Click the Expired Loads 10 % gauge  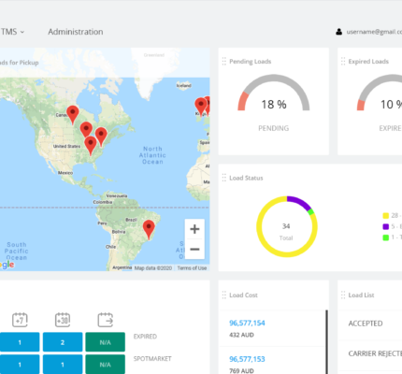pos(380,93)
